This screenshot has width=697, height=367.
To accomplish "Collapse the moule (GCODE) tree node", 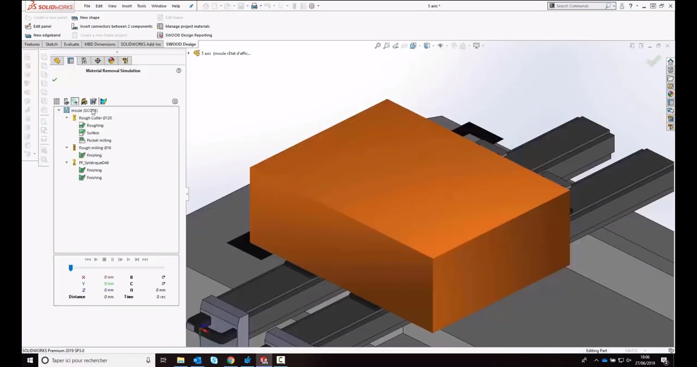I will point(59,110).
